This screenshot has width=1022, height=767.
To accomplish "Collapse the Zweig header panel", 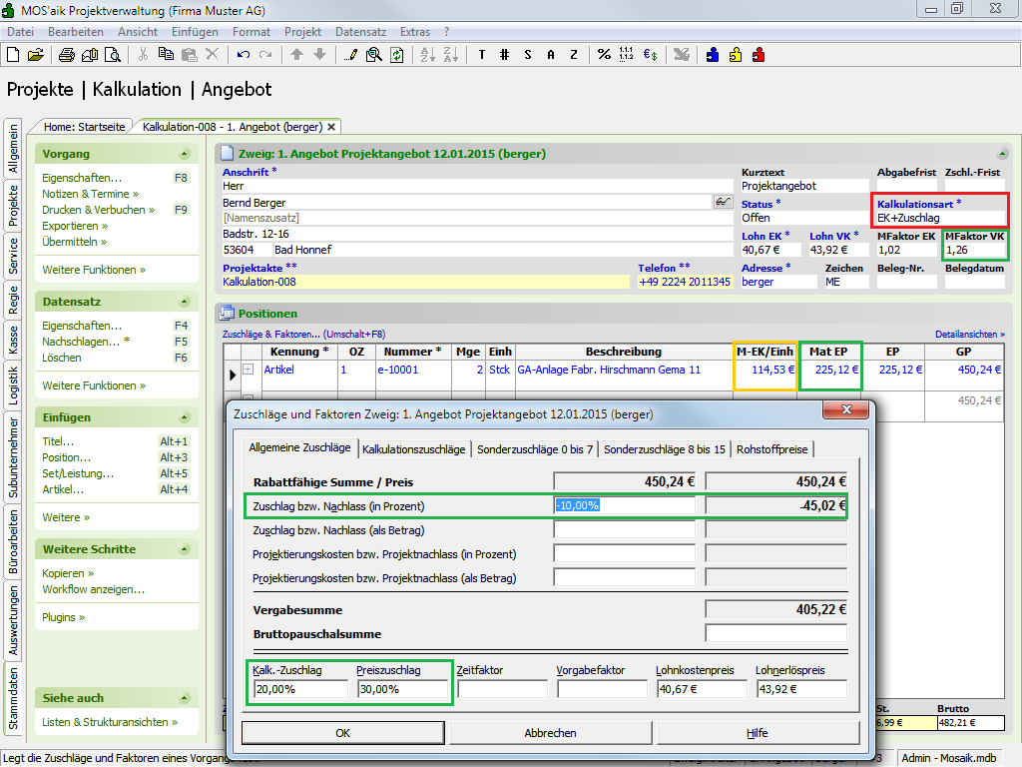I will coord(1002,154).
